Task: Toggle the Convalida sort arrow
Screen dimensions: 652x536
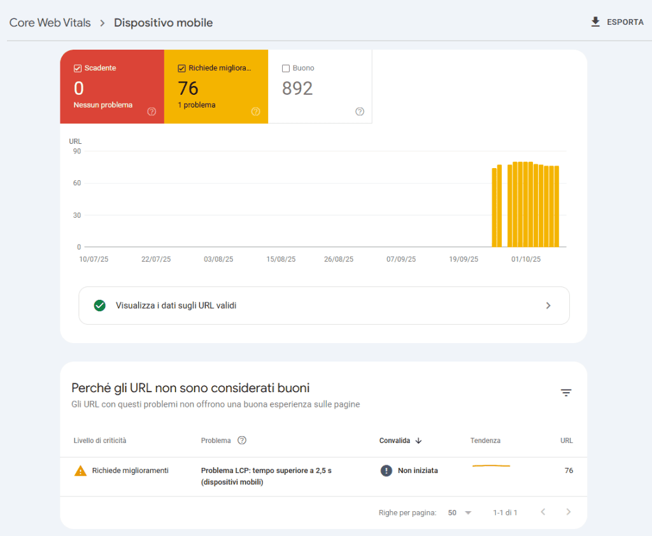Action: point(417,440)
